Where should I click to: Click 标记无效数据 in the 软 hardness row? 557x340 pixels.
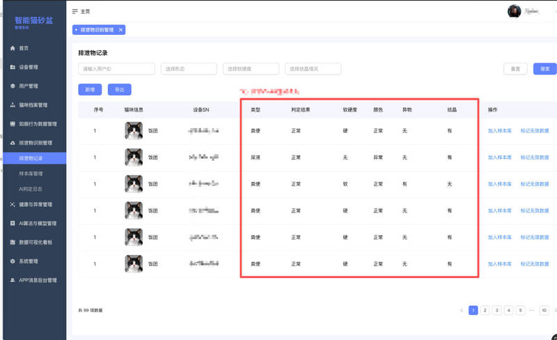coord(535,184)
